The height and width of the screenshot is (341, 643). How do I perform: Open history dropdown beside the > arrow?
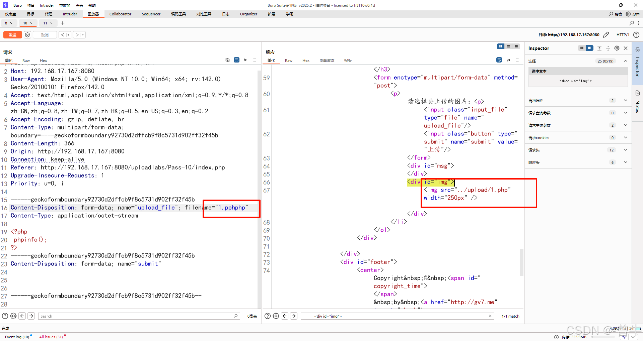(83, 35)
